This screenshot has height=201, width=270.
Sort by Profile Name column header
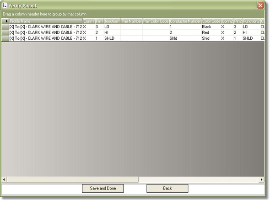tap(46, 21)
